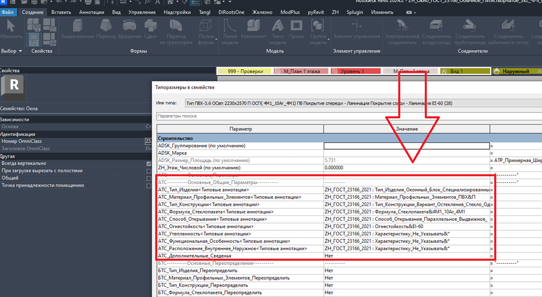Click the Огнестойкость&EI-60 value cell
This screenshot has width=542, height=297.
pyautogui.click(x=406, y=227)
